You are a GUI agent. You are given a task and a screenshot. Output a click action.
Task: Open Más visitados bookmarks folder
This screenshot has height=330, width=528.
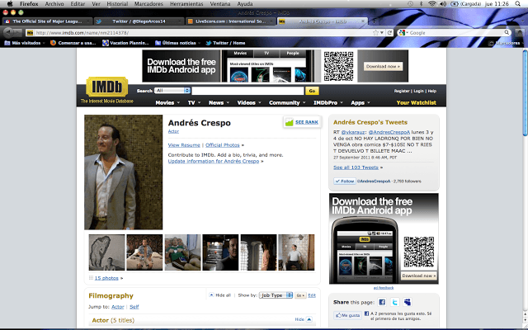25,43
